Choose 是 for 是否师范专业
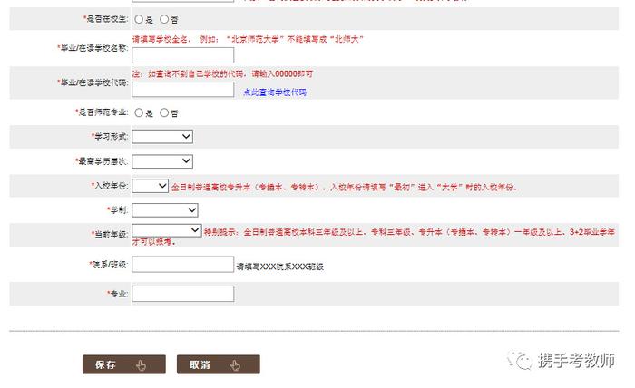Viewport: 635px width, 388px height. click(139, 113)
